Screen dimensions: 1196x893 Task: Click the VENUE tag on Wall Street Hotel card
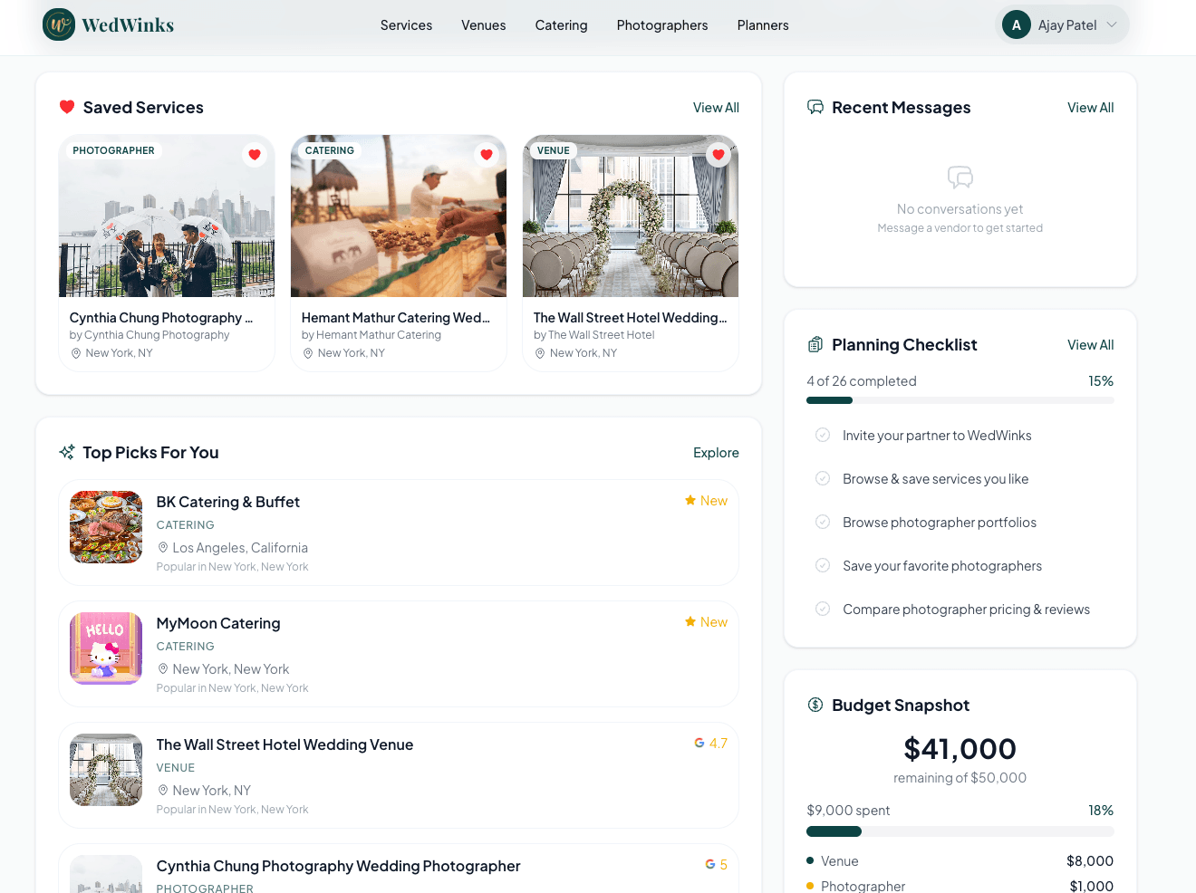(x=554, y=150)
